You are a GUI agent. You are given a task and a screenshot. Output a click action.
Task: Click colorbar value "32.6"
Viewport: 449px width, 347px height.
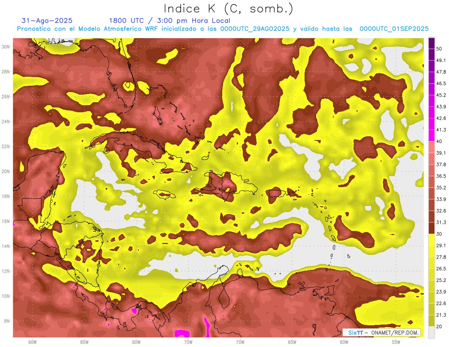[441, 211]
